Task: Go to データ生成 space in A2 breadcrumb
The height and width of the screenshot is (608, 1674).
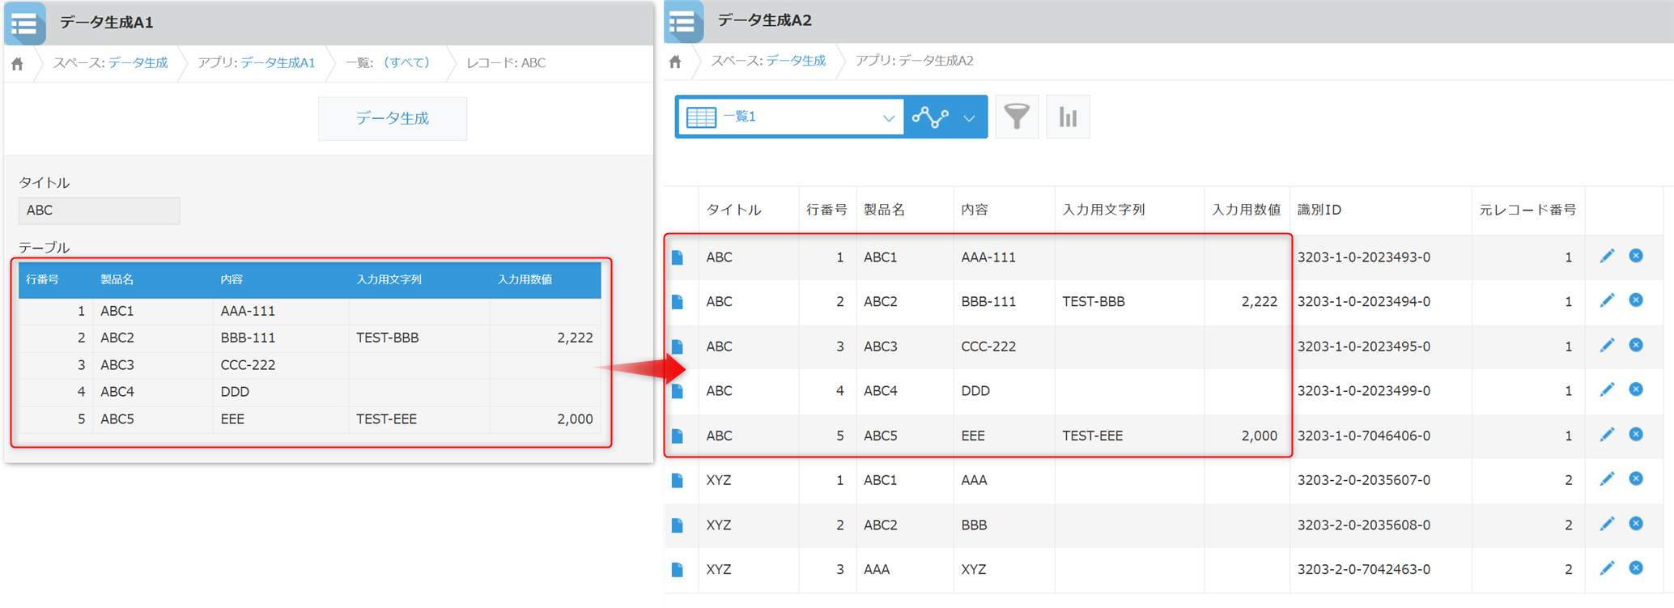Action: tap(796, 62)
